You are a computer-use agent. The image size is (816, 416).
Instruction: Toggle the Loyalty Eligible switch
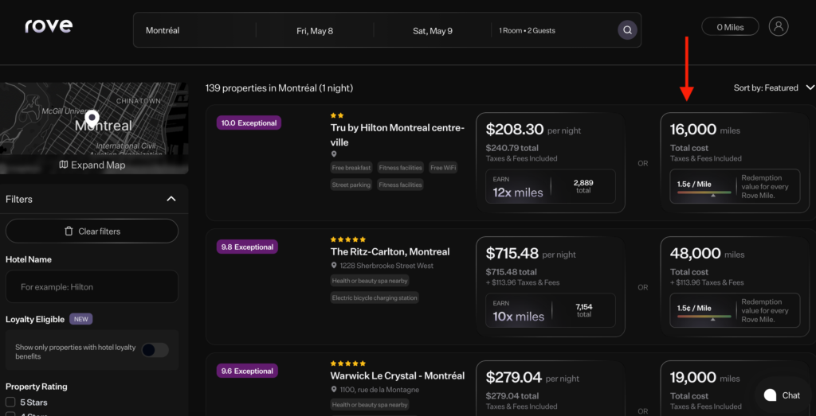click(155, 350)
